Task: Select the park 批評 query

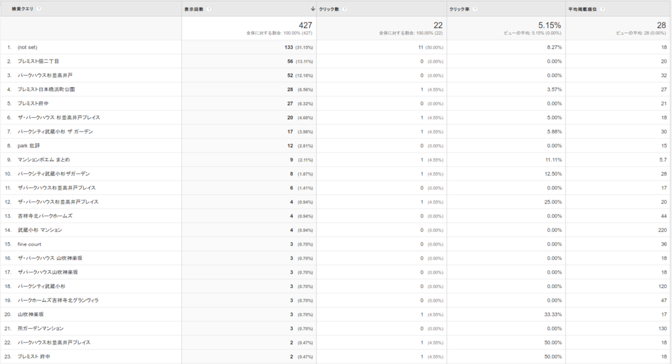Action: [29, 146]
